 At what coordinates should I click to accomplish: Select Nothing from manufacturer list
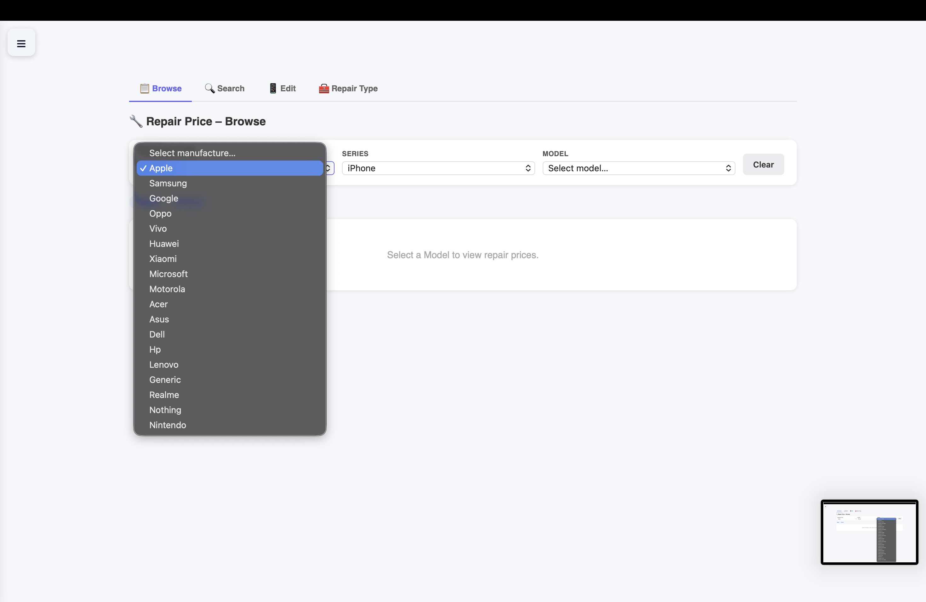(230, 410)
